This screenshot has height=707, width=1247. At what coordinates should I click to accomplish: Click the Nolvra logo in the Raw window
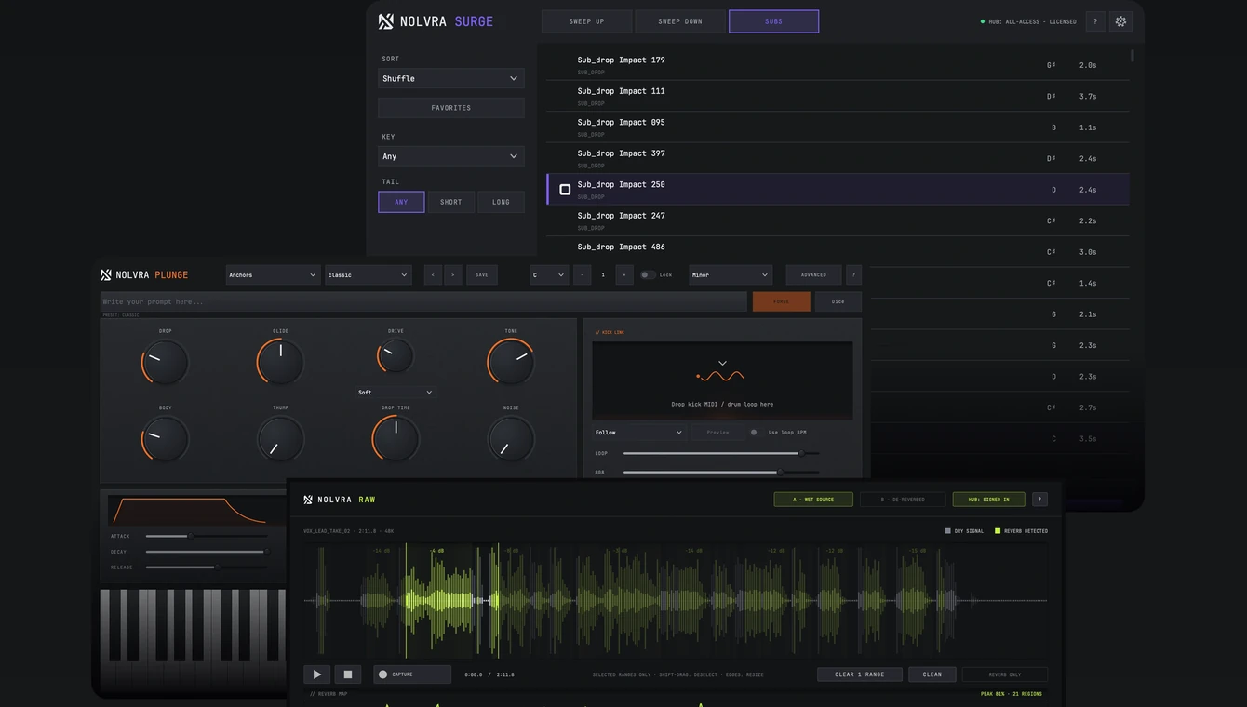pyautogui.click(x=308, y=500)
